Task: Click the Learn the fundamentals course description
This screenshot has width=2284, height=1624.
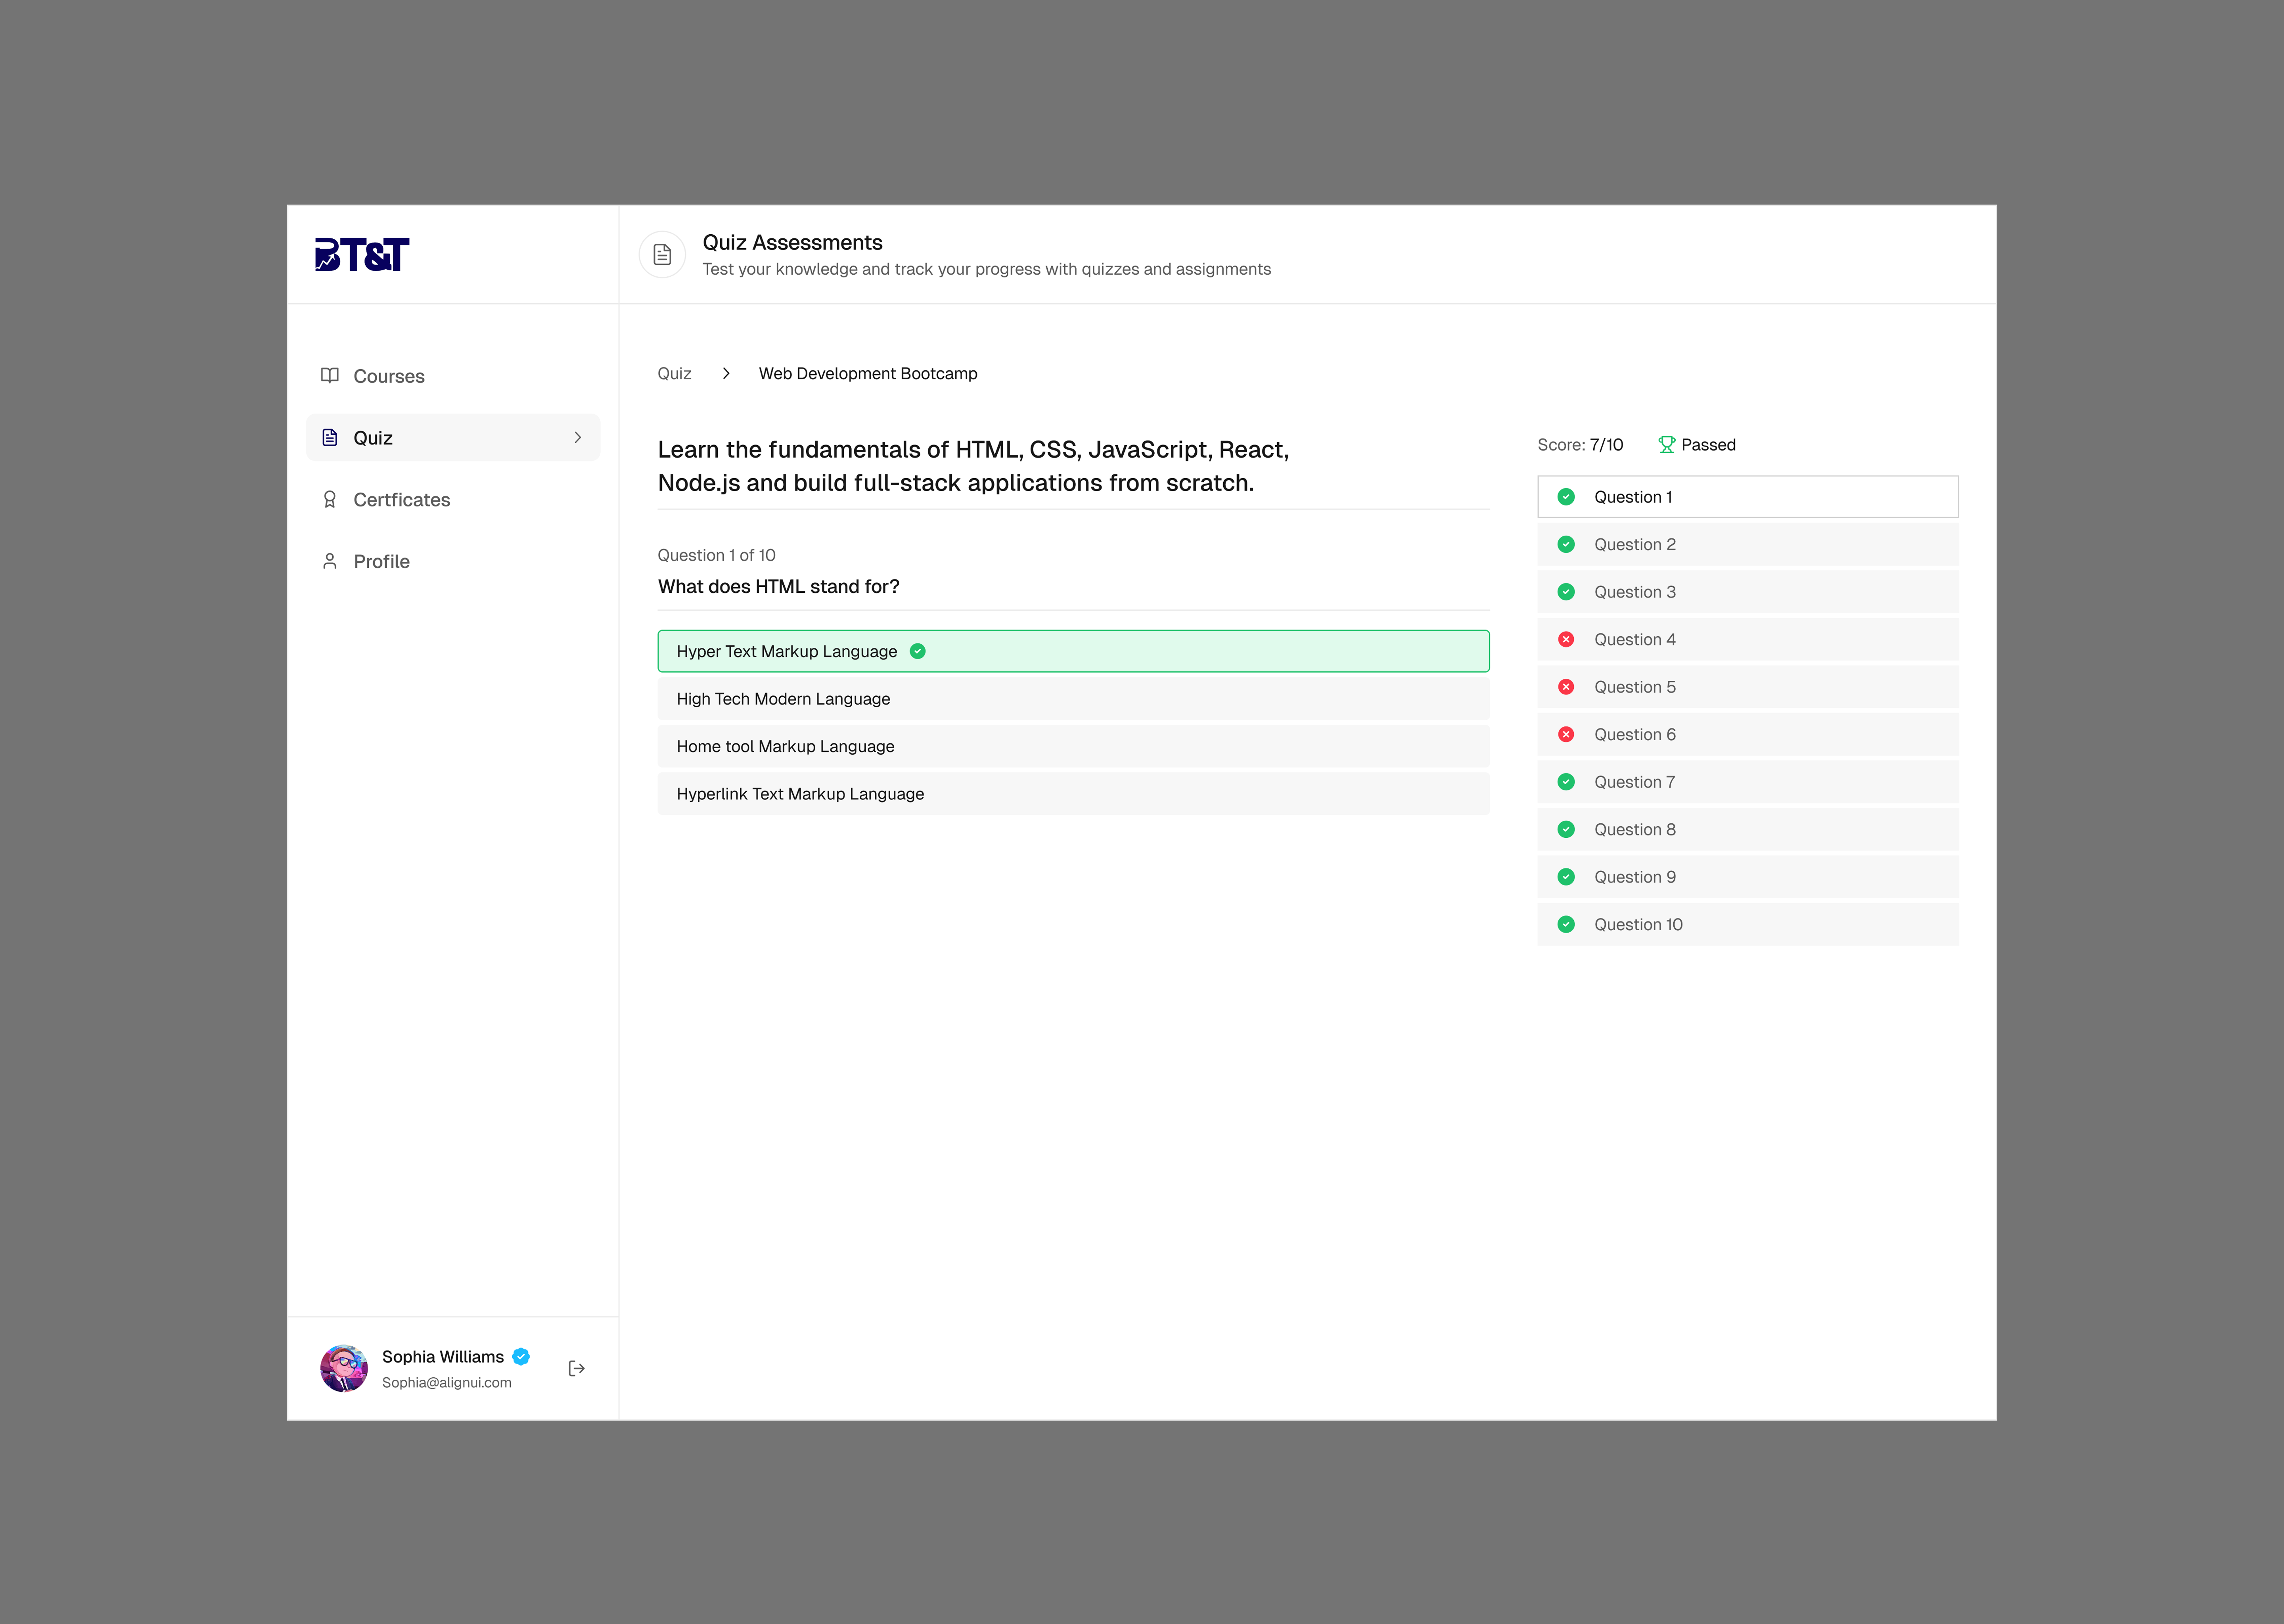Action: click(x=973, y=466)
